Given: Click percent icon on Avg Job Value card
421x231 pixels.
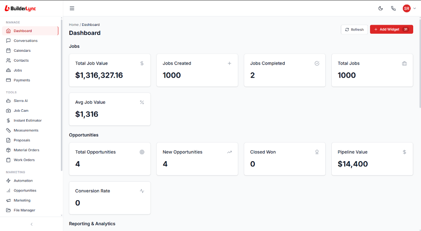Looking at the screenshot, I should click(142, 102).
